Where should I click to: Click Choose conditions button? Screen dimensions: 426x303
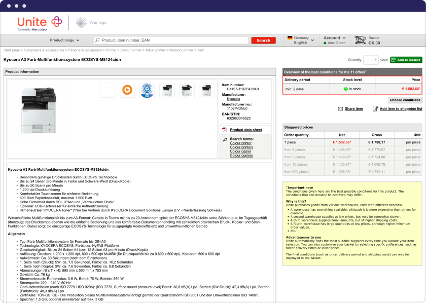point(405,100)
